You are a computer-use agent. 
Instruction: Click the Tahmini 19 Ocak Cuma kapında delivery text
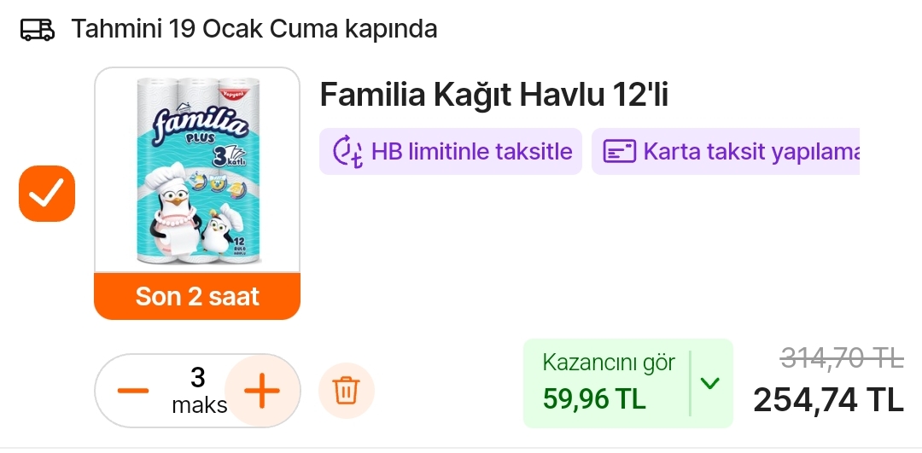[x=254, y=29]
